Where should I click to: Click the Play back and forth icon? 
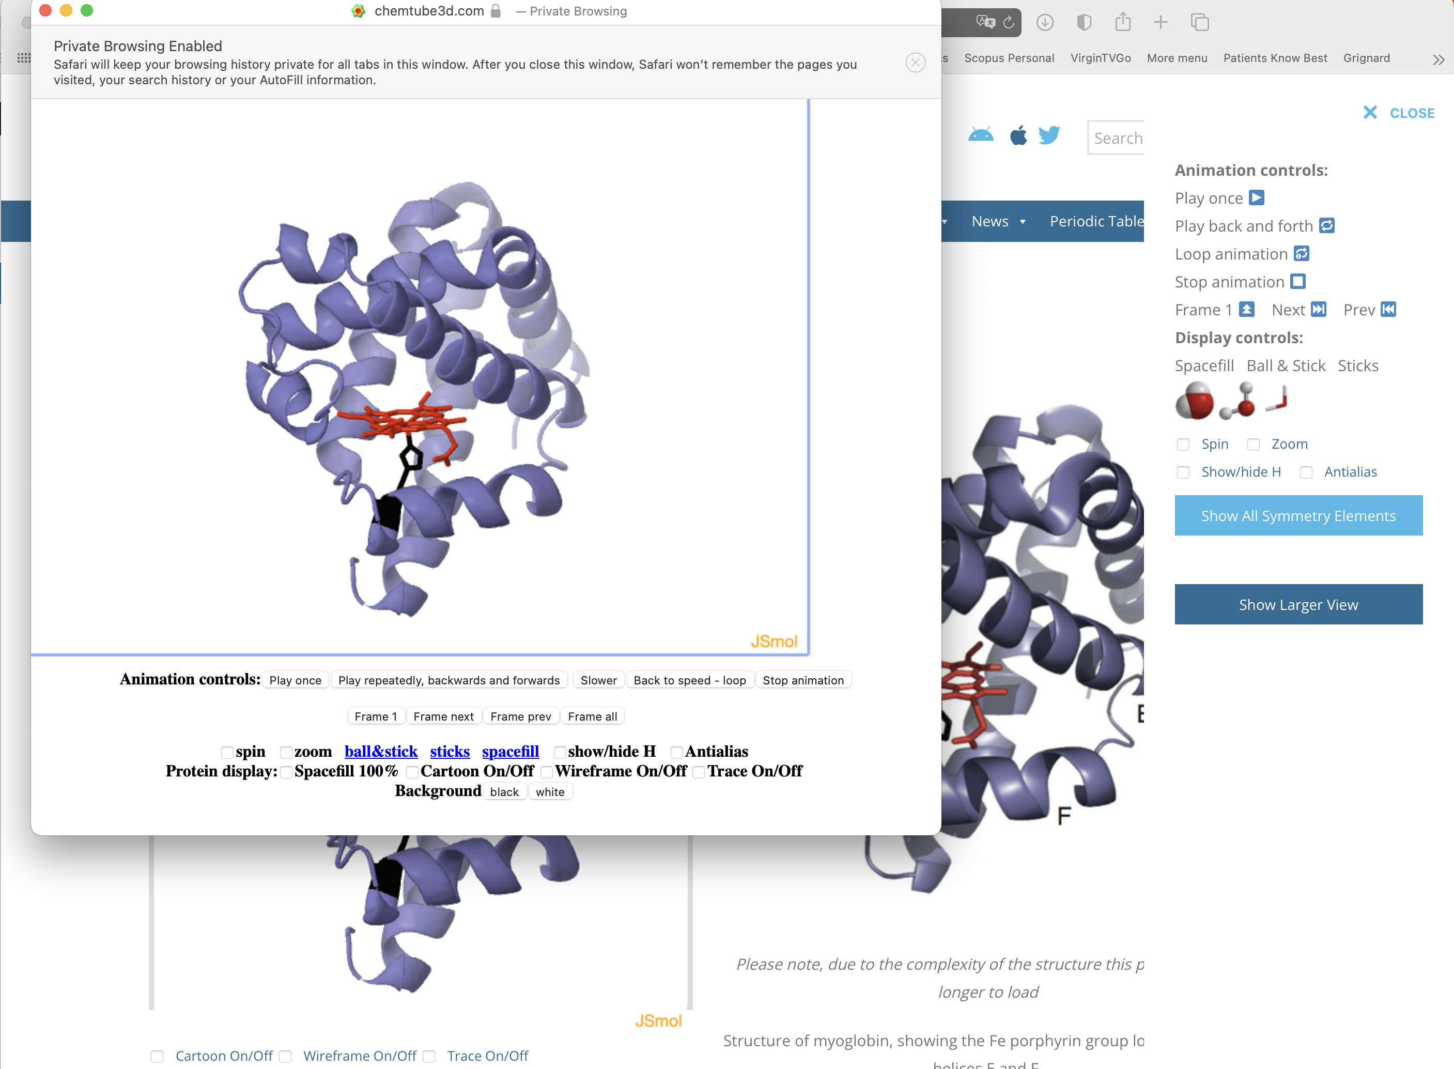[1326, 225]
